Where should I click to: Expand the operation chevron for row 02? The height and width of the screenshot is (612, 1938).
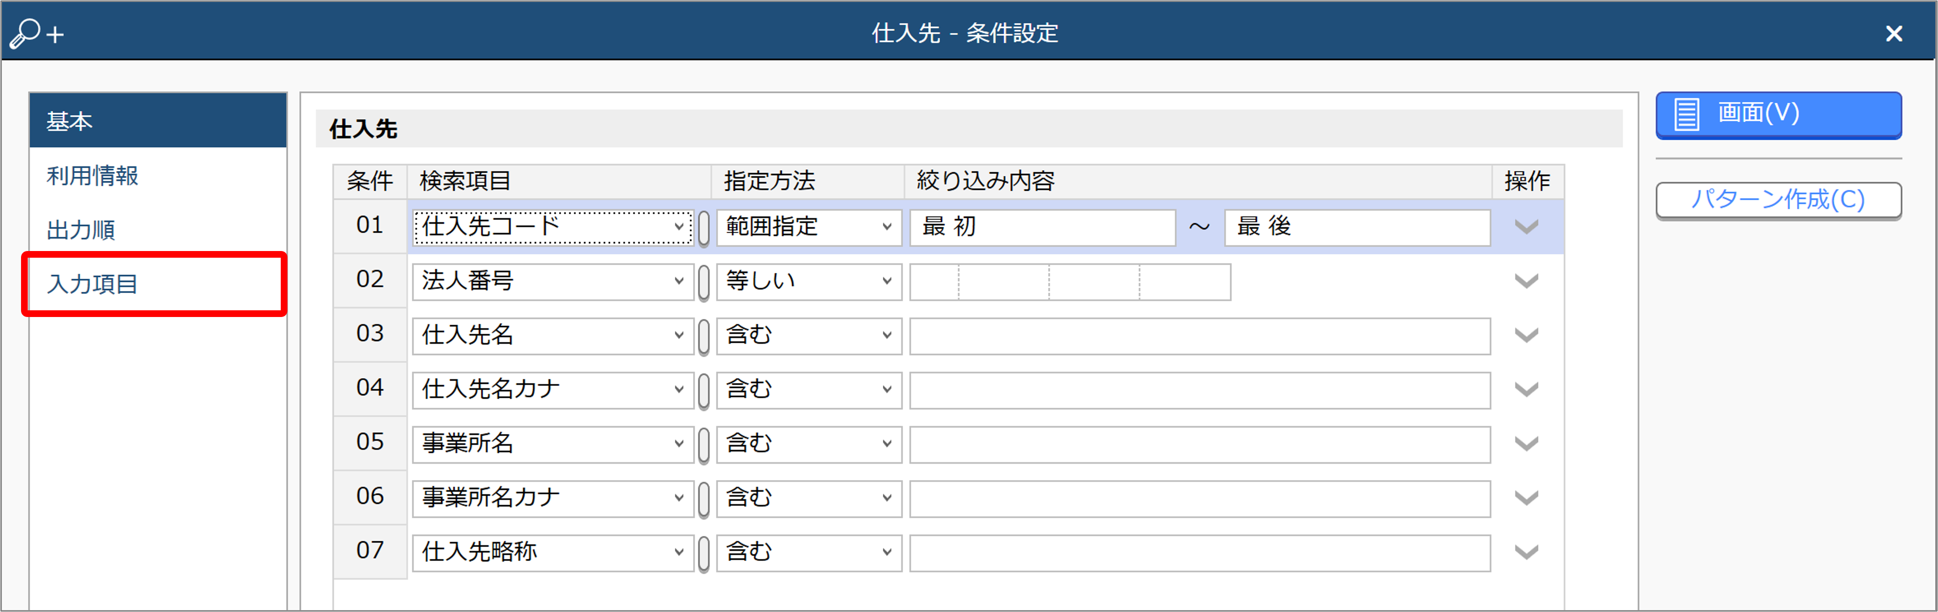click(1526, 281)
